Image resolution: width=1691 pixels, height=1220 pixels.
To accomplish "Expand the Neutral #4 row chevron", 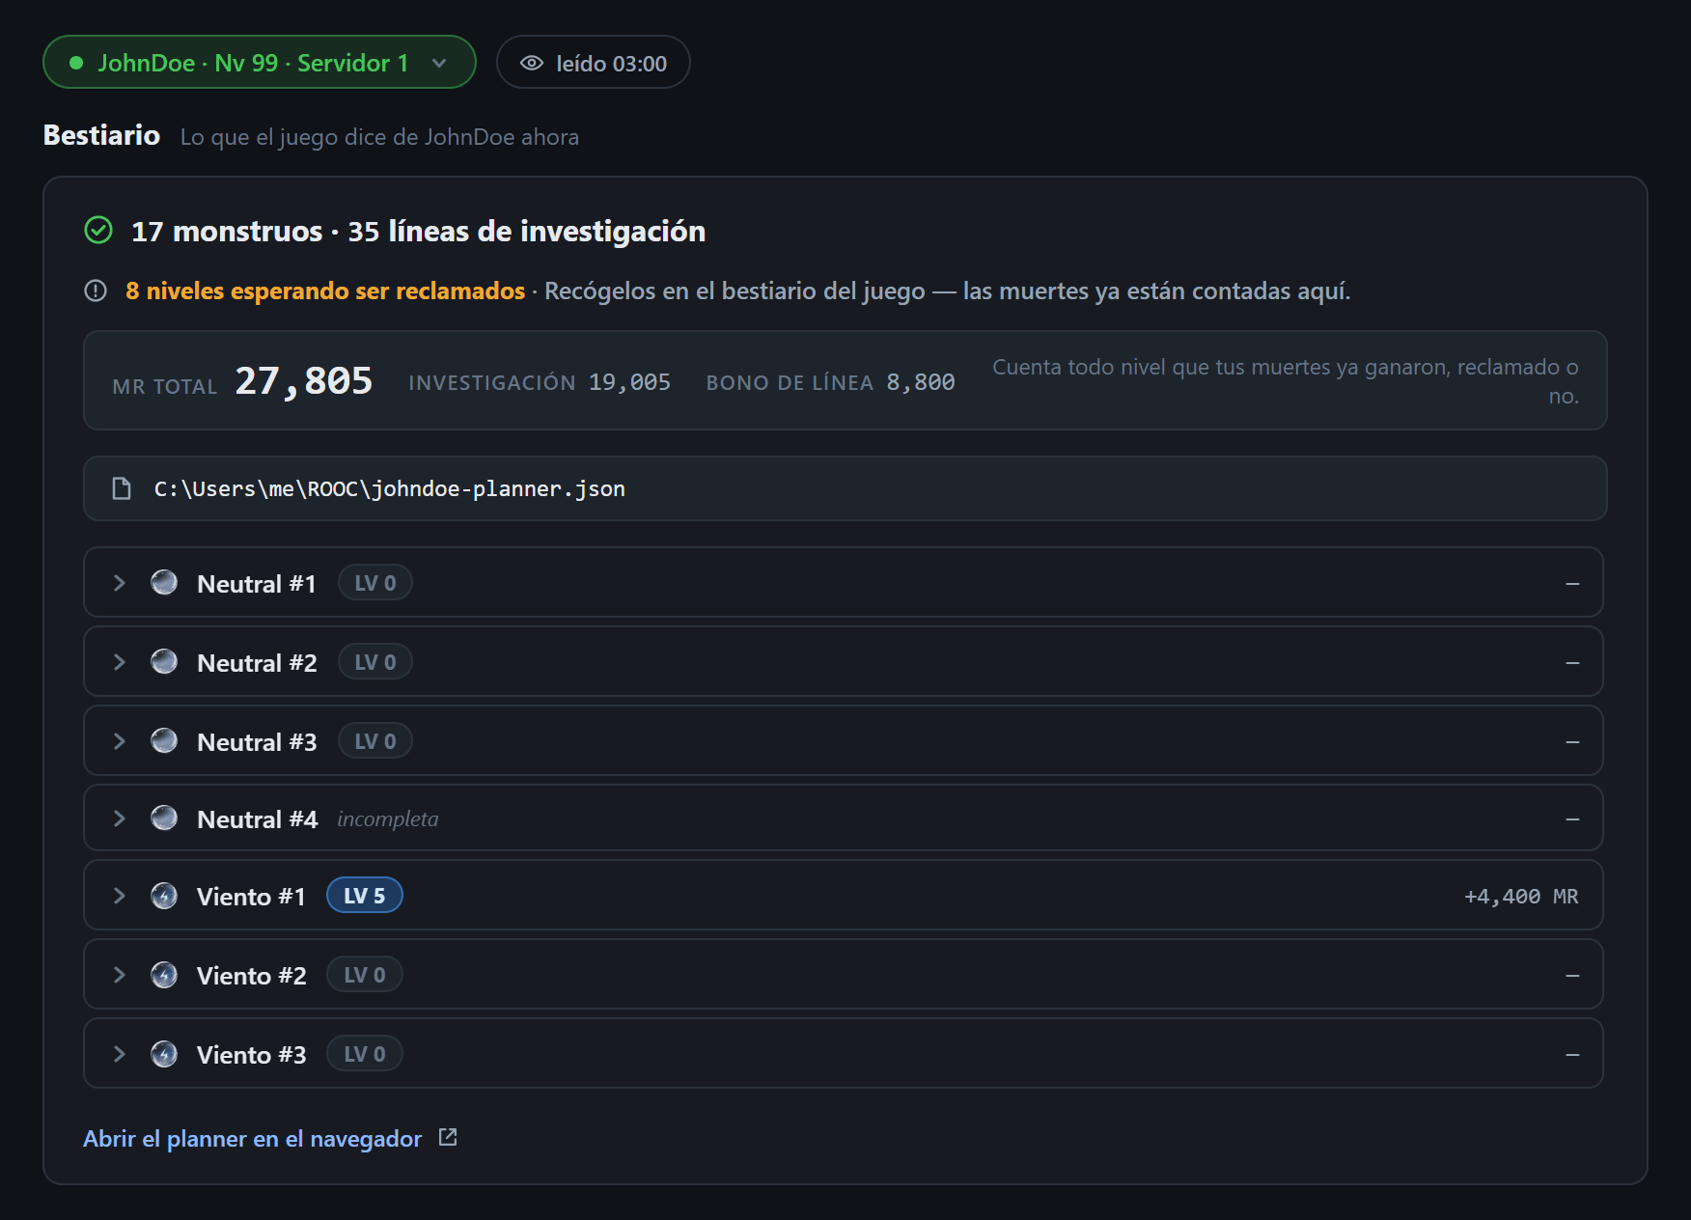I will [120, 818].
